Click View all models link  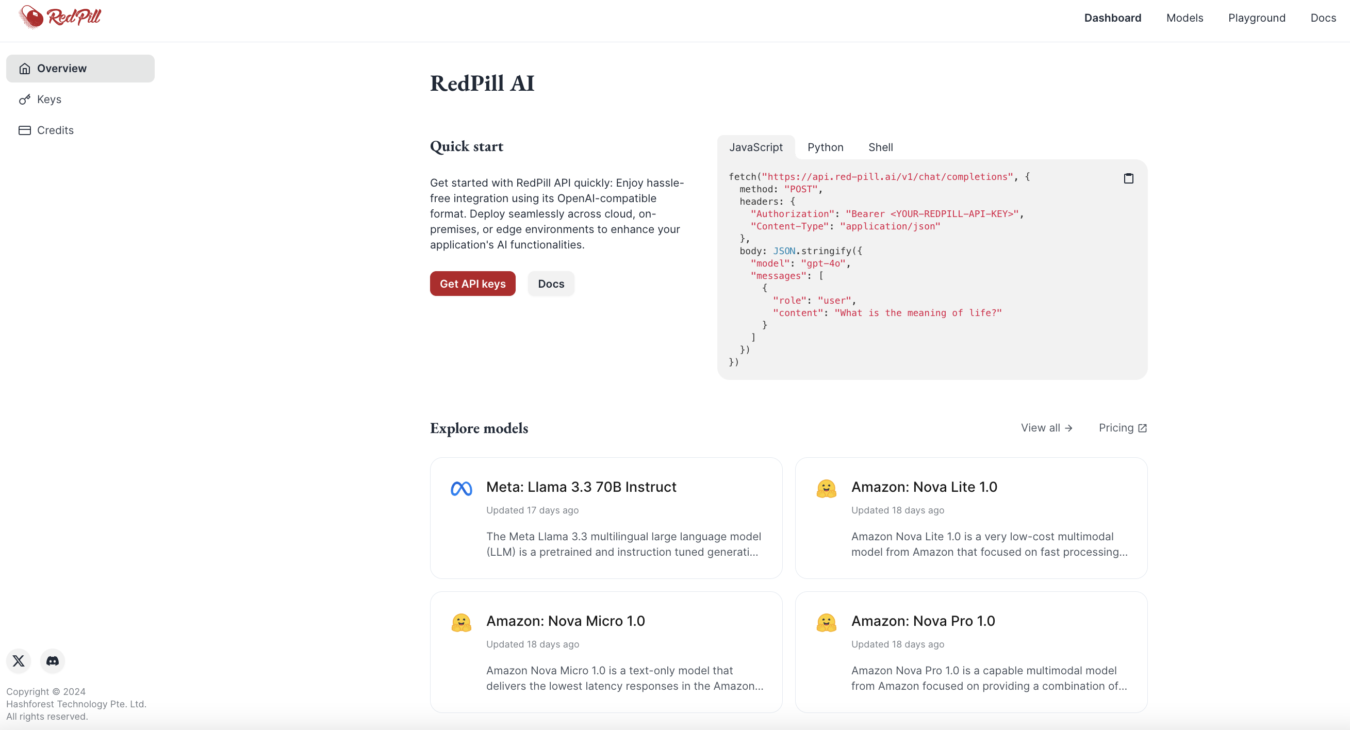[1047, 428]
